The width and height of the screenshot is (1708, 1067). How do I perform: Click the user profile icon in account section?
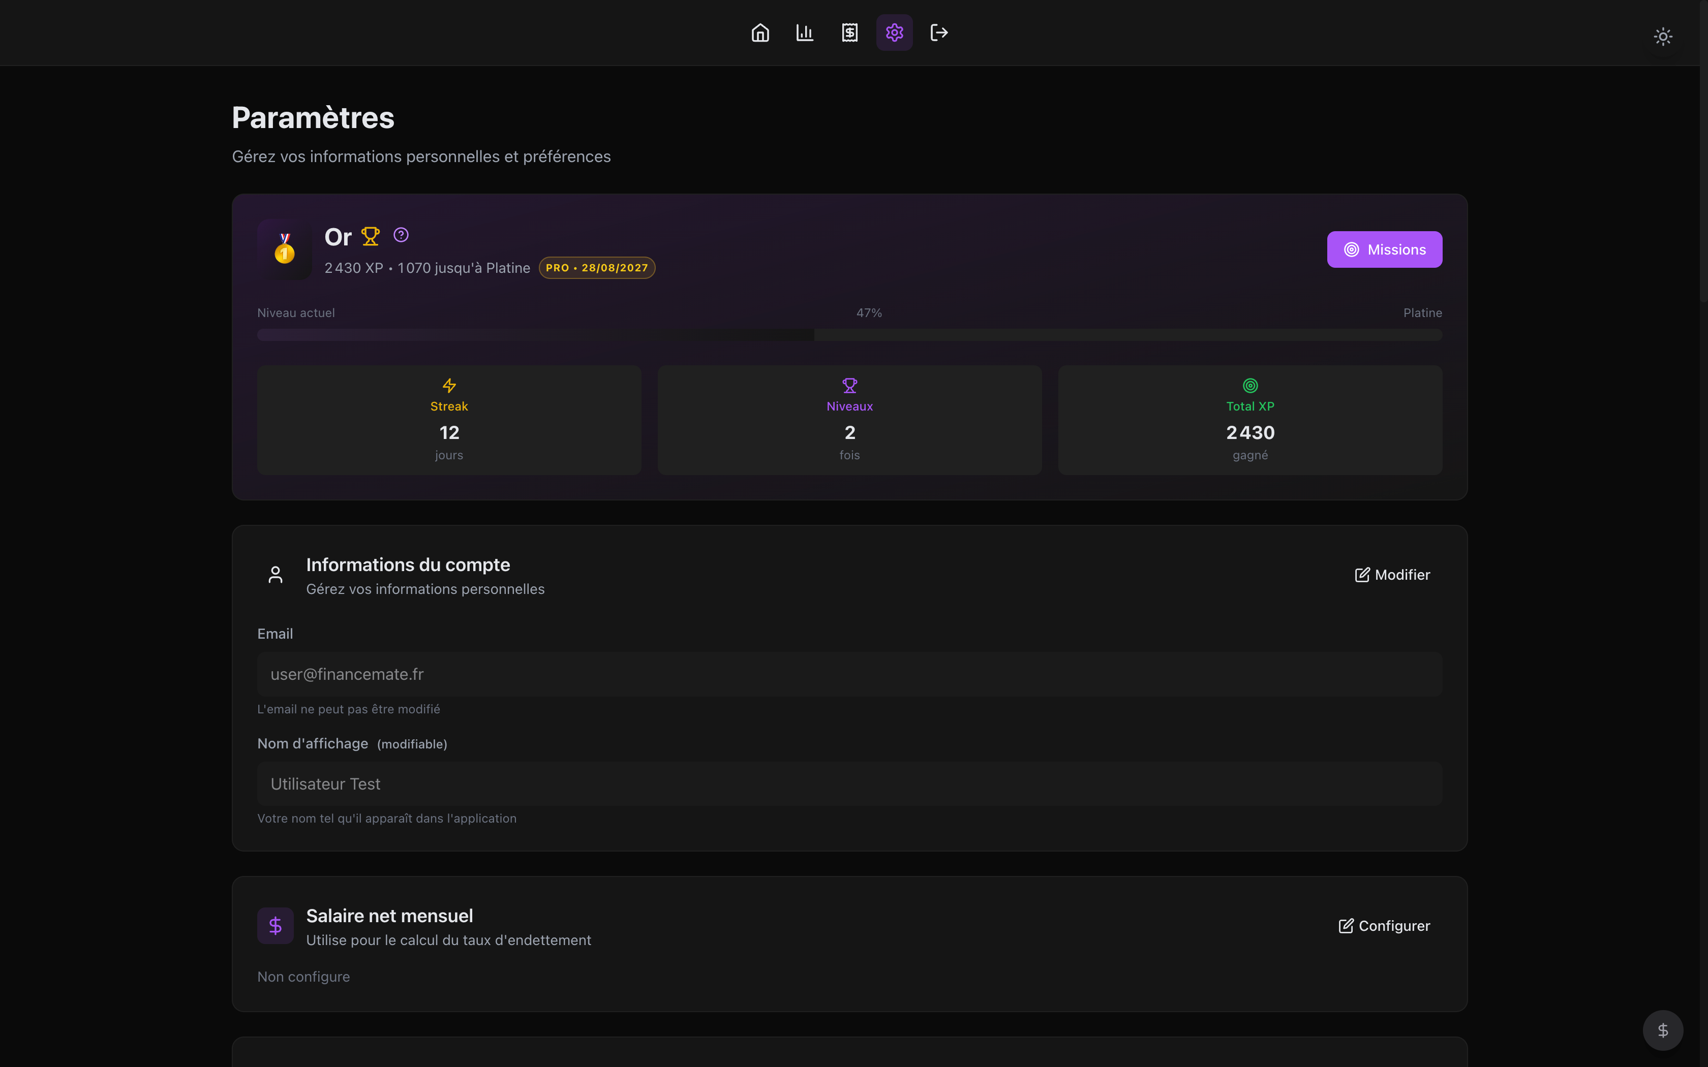(x=275, y=575)
